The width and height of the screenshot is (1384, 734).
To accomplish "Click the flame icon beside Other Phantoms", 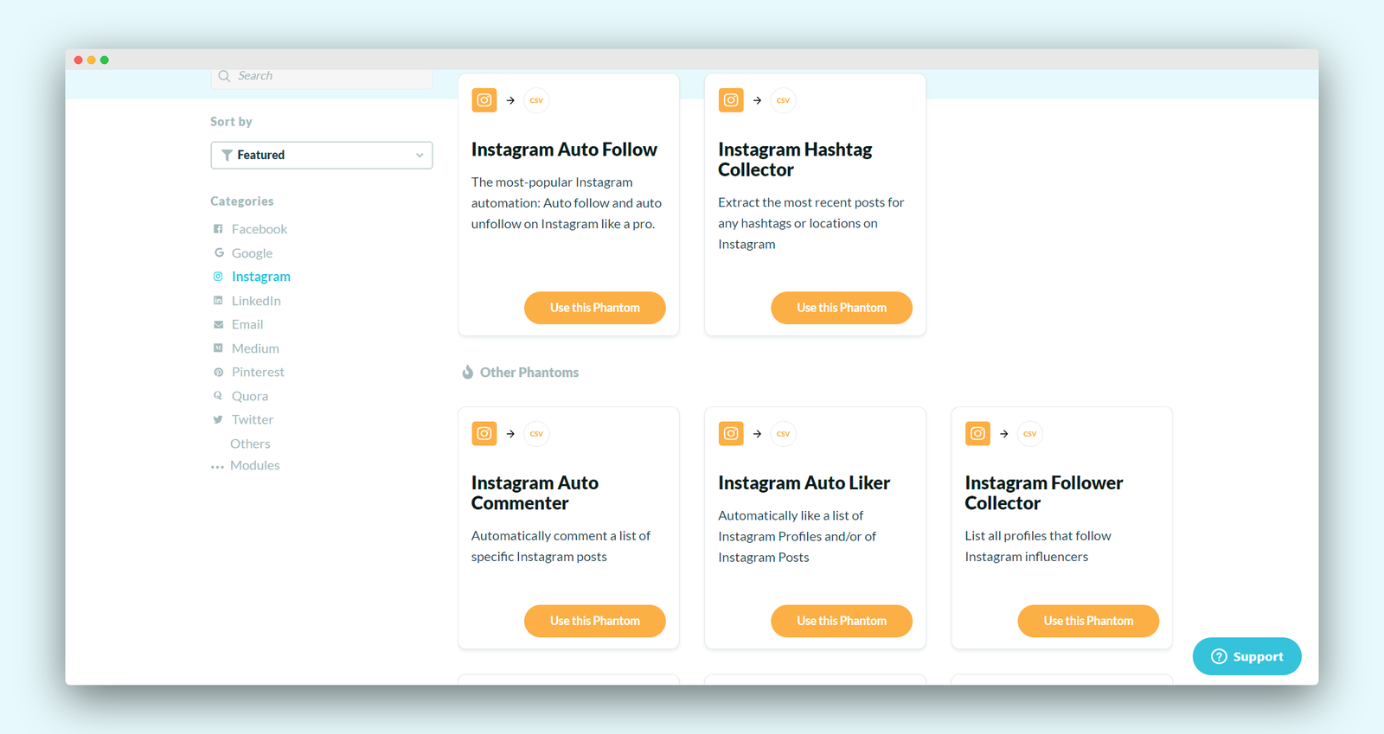I will click(467, 372).
